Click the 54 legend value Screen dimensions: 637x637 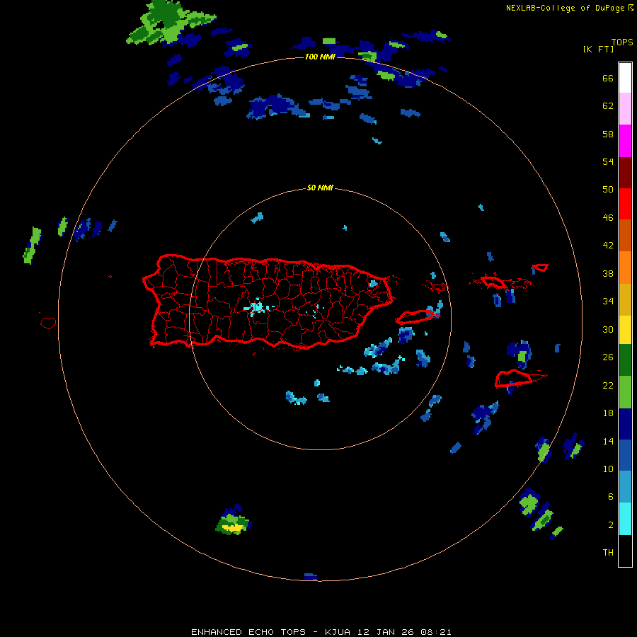608,161
